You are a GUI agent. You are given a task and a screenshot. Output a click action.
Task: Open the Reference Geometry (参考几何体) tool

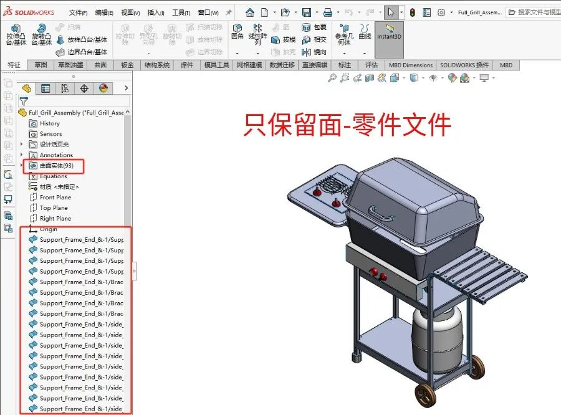pyautogui.click(x=344, y=35)
